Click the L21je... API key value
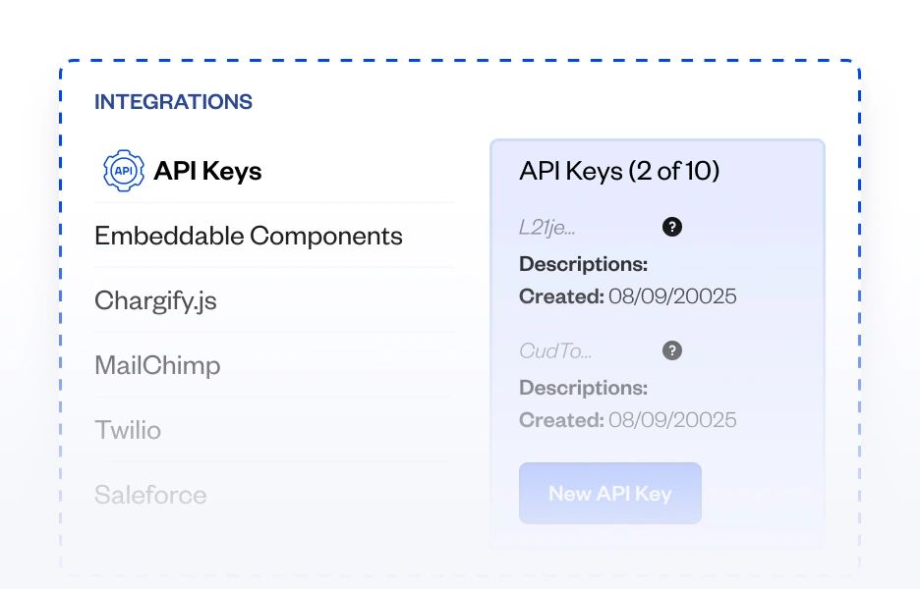 [547, 228]
